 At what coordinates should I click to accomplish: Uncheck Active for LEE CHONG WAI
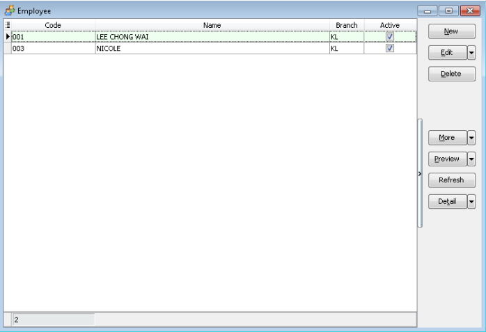[x=390, y=37]
